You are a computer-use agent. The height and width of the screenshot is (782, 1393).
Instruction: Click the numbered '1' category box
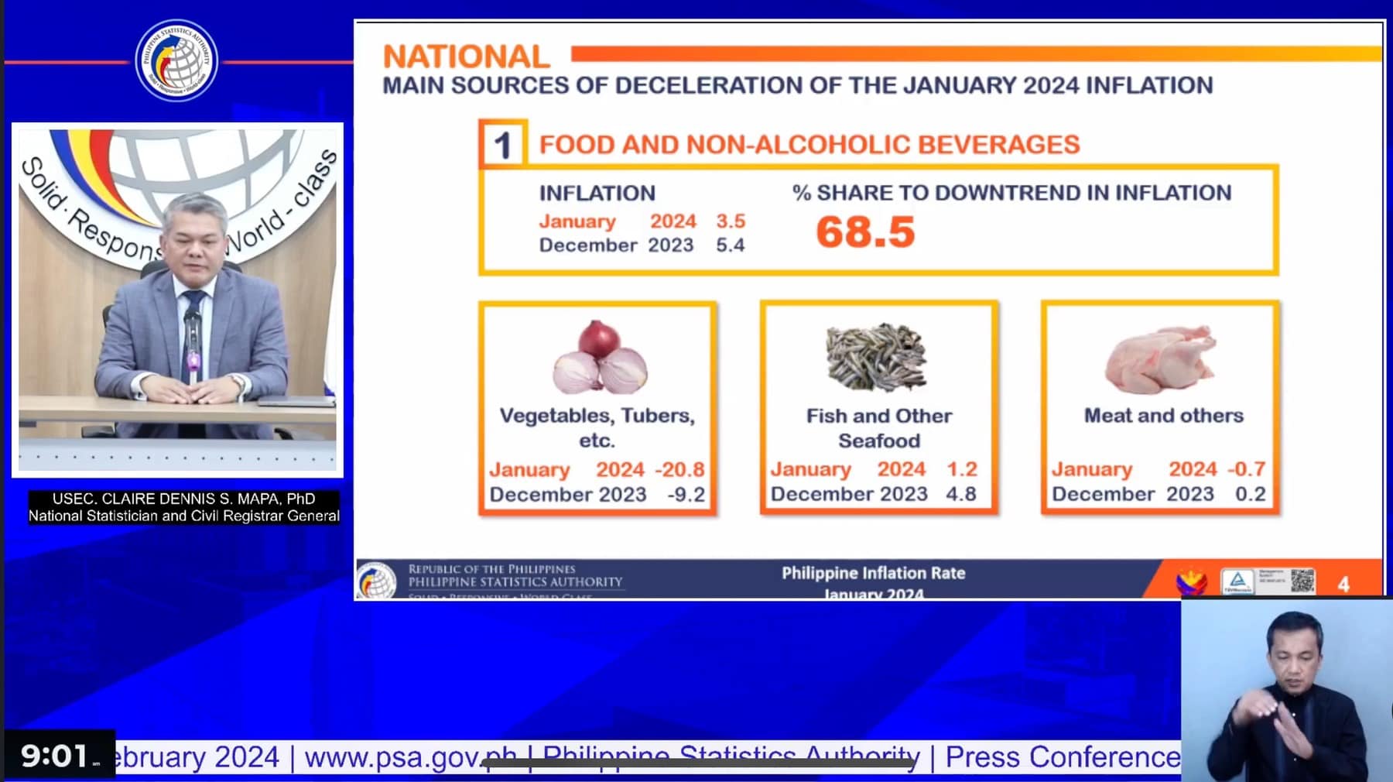point(503,144)
